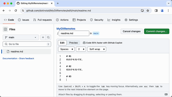
Task: Click the GitHub Copilot promo link
Action: pyautogui.click(x=103, y=43)
